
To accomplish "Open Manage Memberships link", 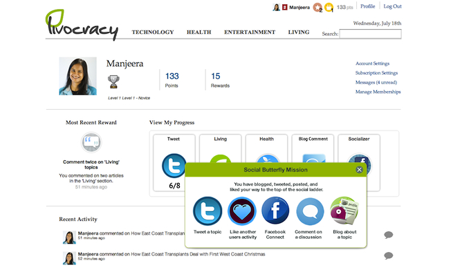I will 378,92.
